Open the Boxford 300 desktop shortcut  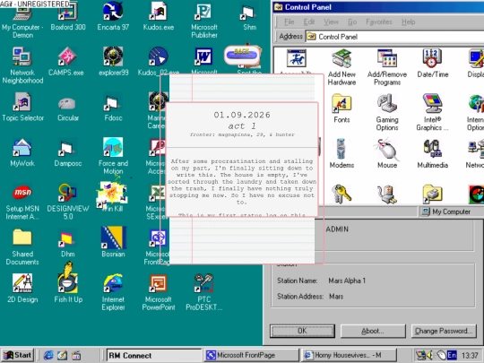(x=68, y=15)
